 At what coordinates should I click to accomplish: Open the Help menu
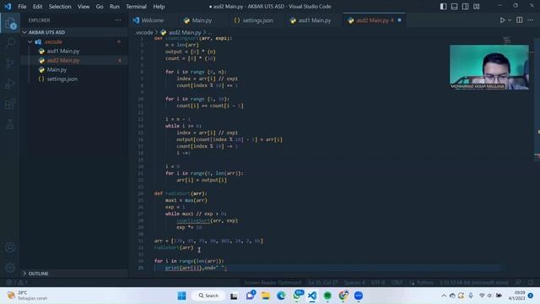point(159,7)
